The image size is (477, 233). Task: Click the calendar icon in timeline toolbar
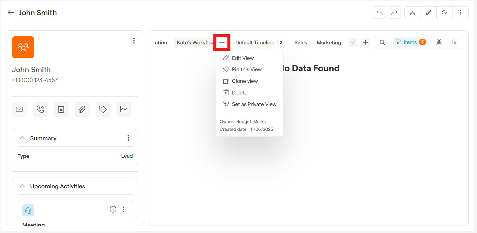point(455,42)
